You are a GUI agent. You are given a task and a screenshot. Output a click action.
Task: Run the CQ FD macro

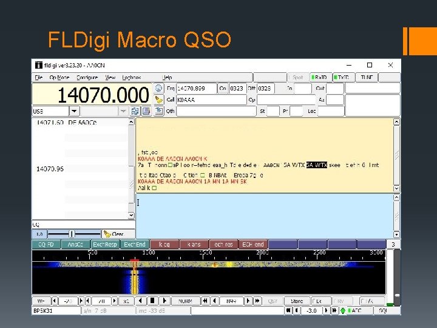(46, 245)
